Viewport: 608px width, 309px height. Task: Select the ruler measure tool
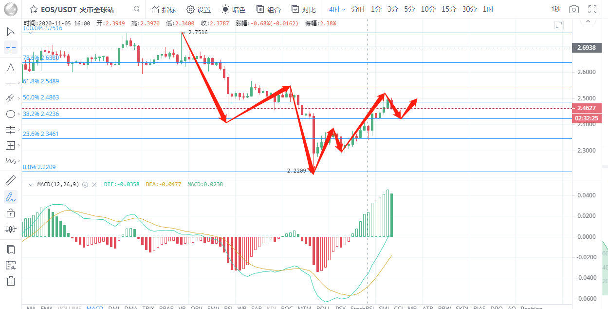coord(11,181)
